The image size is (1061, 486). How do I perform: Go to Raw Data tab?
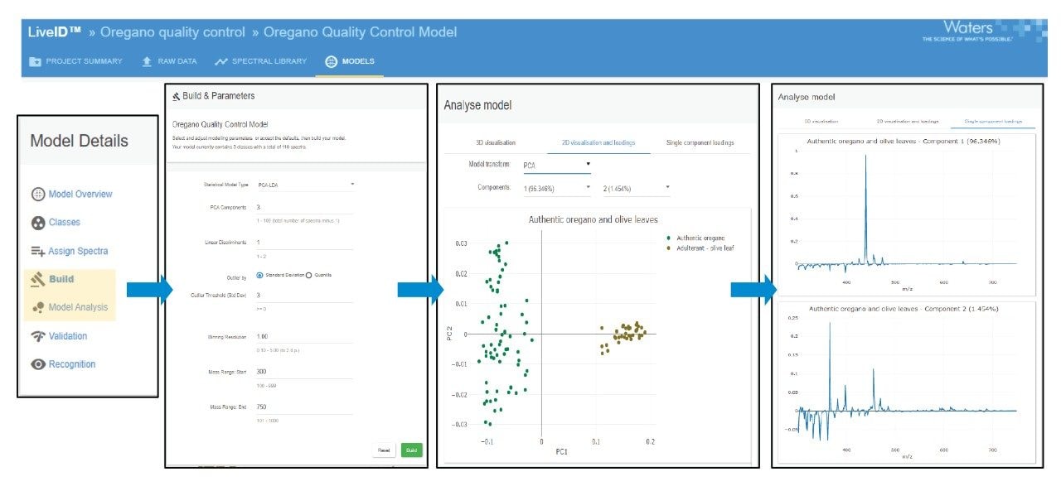(x=169, y=61)
